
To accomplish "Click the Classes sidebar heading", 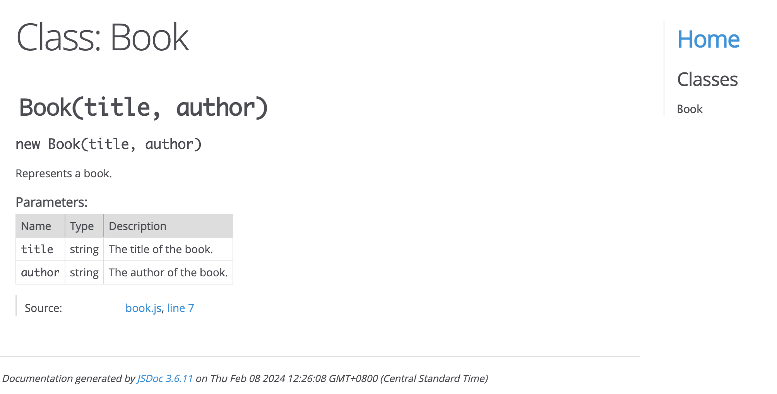I will 707,80.
